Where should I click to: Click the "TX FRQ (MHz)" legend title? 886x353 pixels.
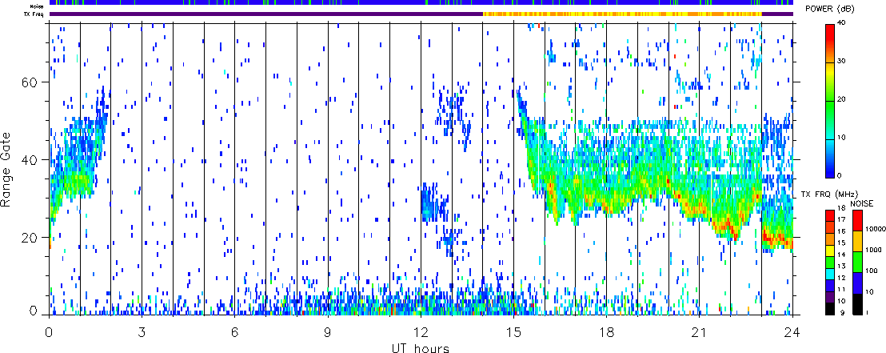[829, 194]
